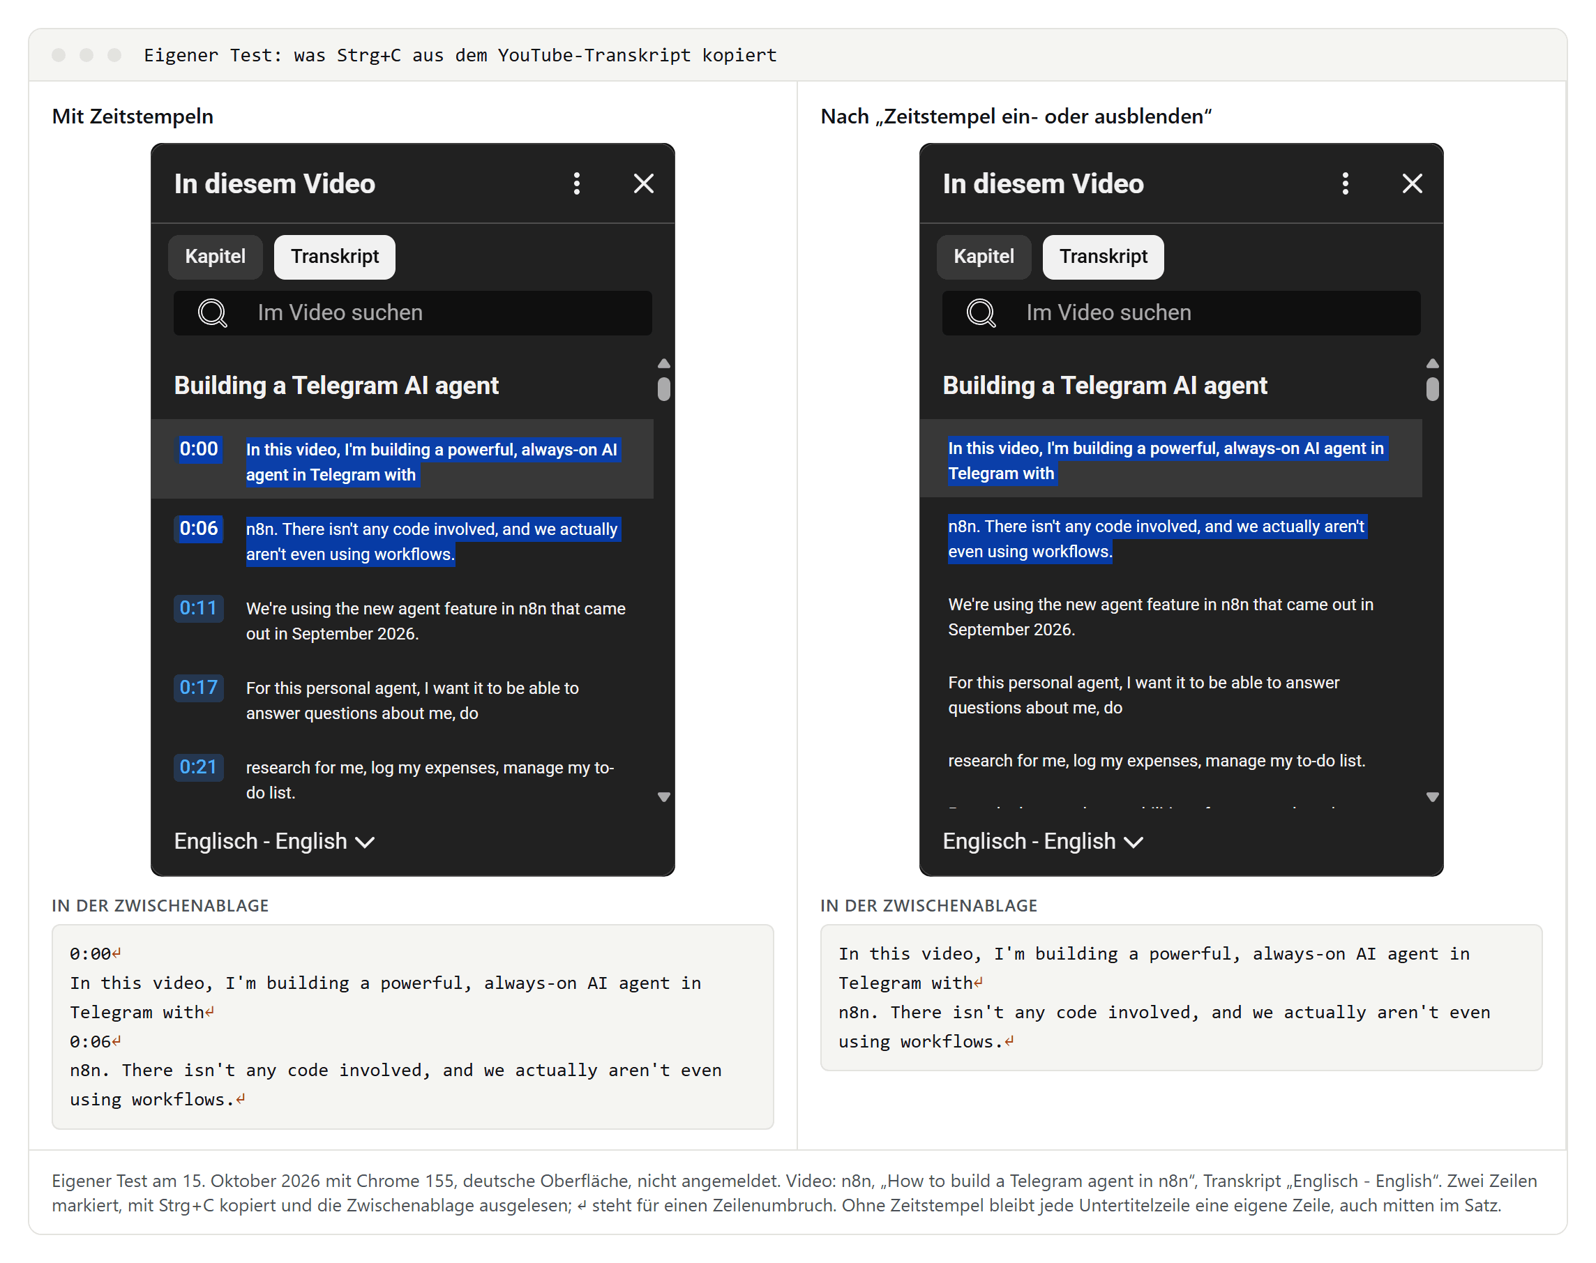Click the 'Building a Telegram AI agent' heading in the left panel
Screen dimensions: 1596x1263
[x=336, y=385]
